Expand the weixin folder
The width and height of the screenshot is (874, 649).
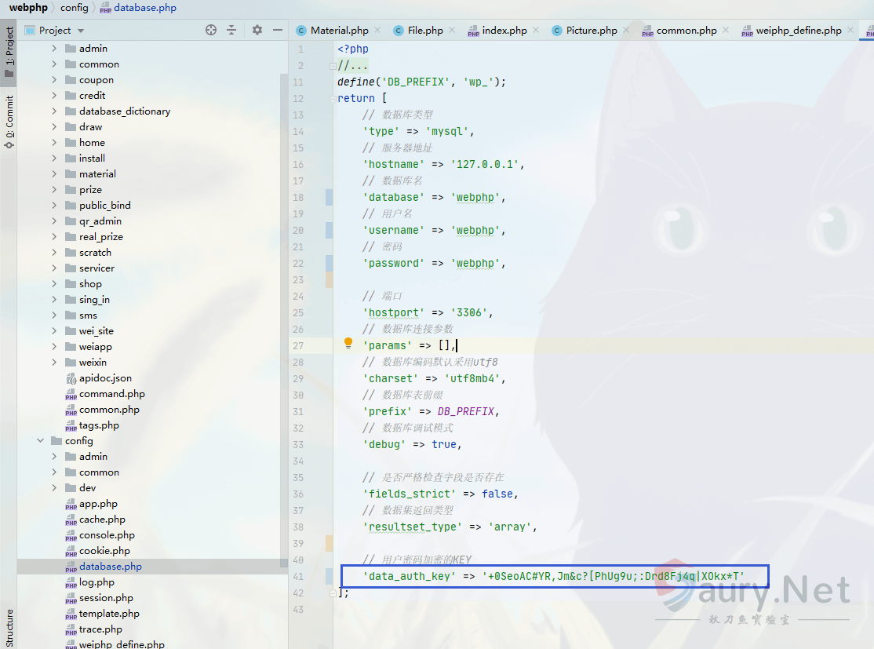click(54, 363)
